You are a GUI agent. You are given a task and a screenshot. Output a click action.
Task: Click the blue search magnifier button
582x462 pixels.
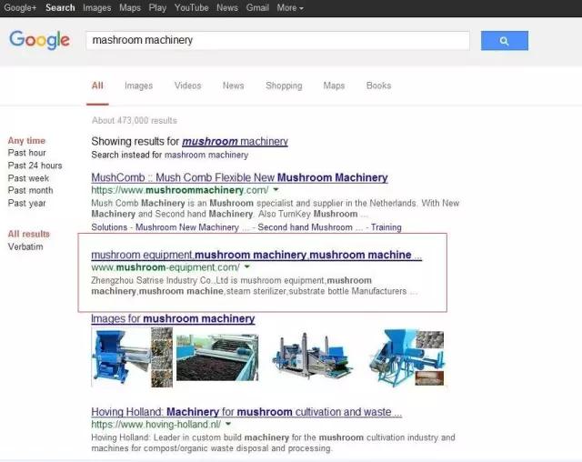point(504,41)
